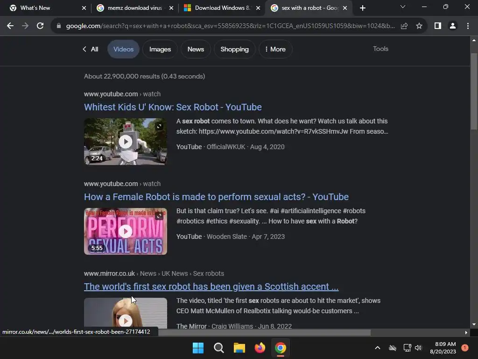
Task: Click the forward navigation arrow
Action: click(x=25, y=26)
